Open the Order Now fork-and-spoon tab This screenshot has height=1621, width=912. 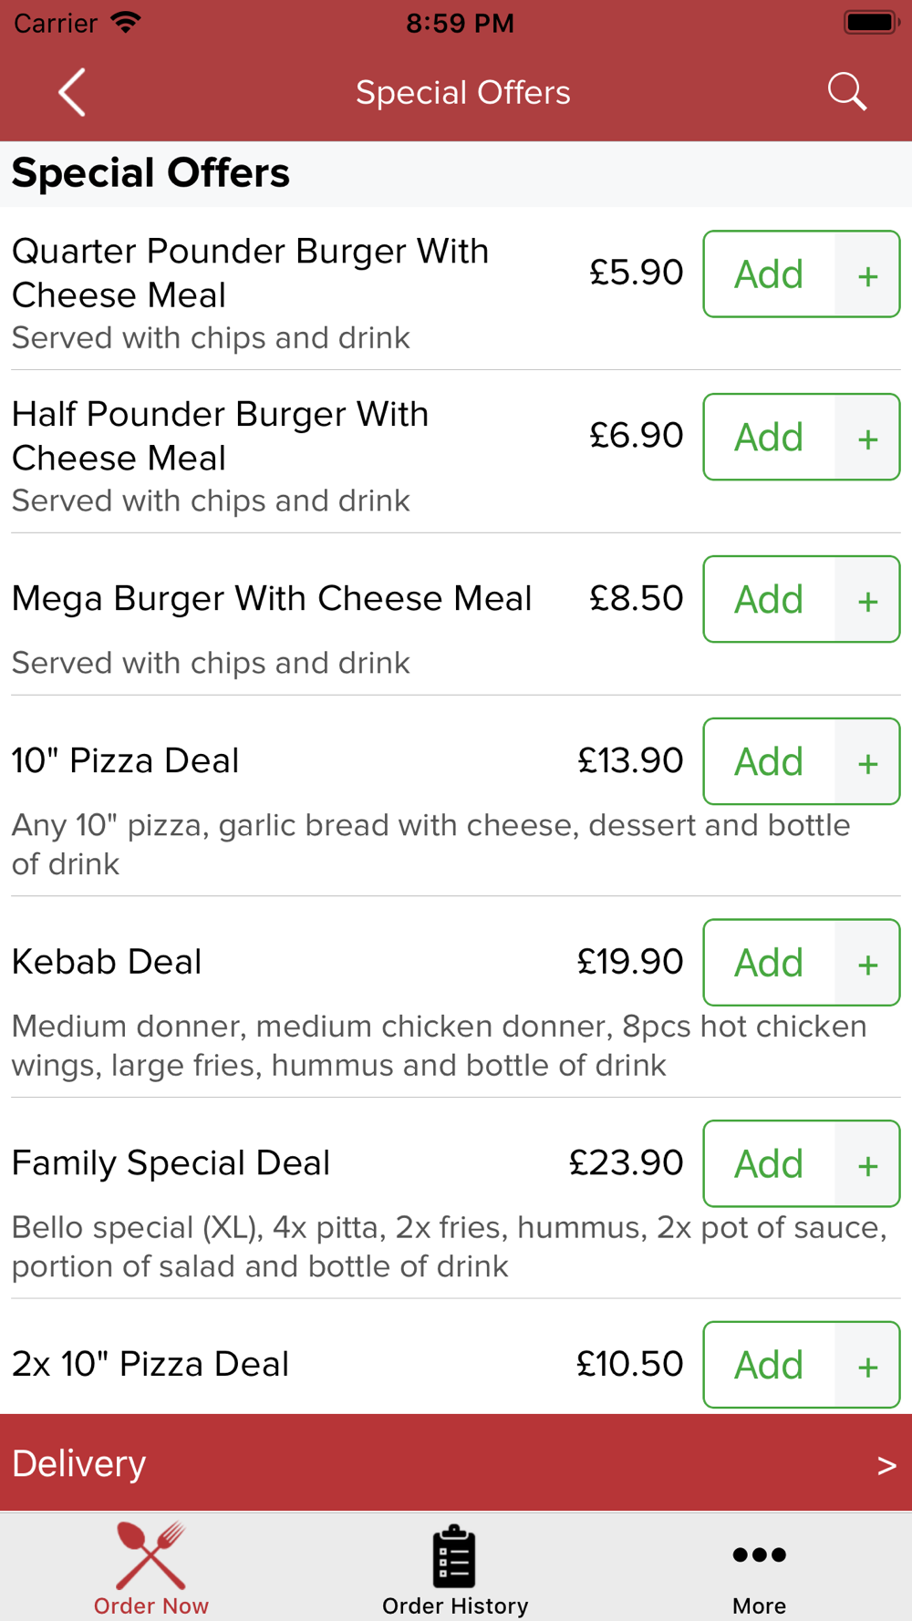pos(151,1568)
